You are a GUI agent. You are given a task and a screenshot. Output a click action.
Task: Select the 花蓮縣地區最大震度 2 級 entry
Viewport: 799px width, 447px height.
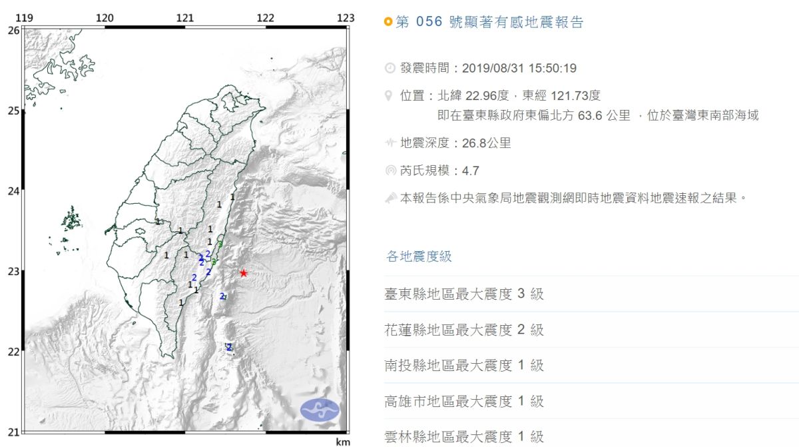tap(462, 330)
